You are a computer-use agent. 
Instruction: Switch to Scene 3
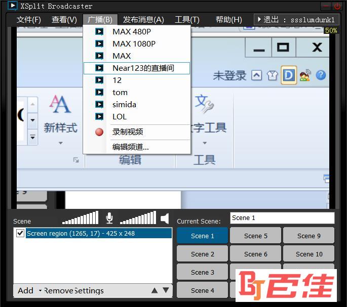(x=202, y=272)
